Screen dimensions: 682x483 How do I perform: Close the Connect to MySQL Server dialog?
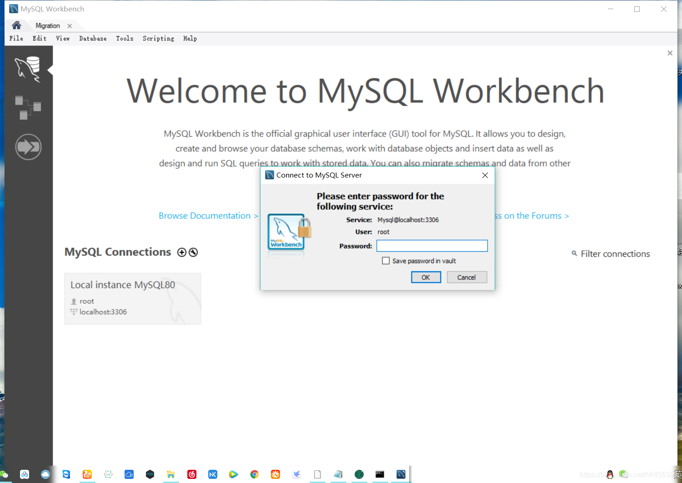485,175
